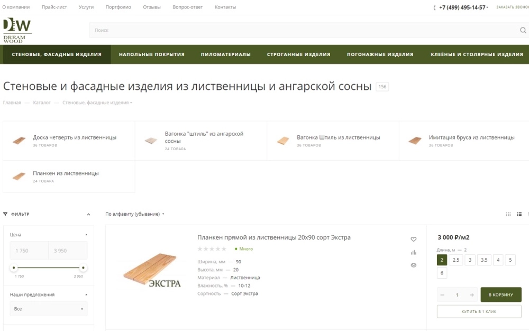Select length 3 option

pyautogui.click(x=470, y=260)
